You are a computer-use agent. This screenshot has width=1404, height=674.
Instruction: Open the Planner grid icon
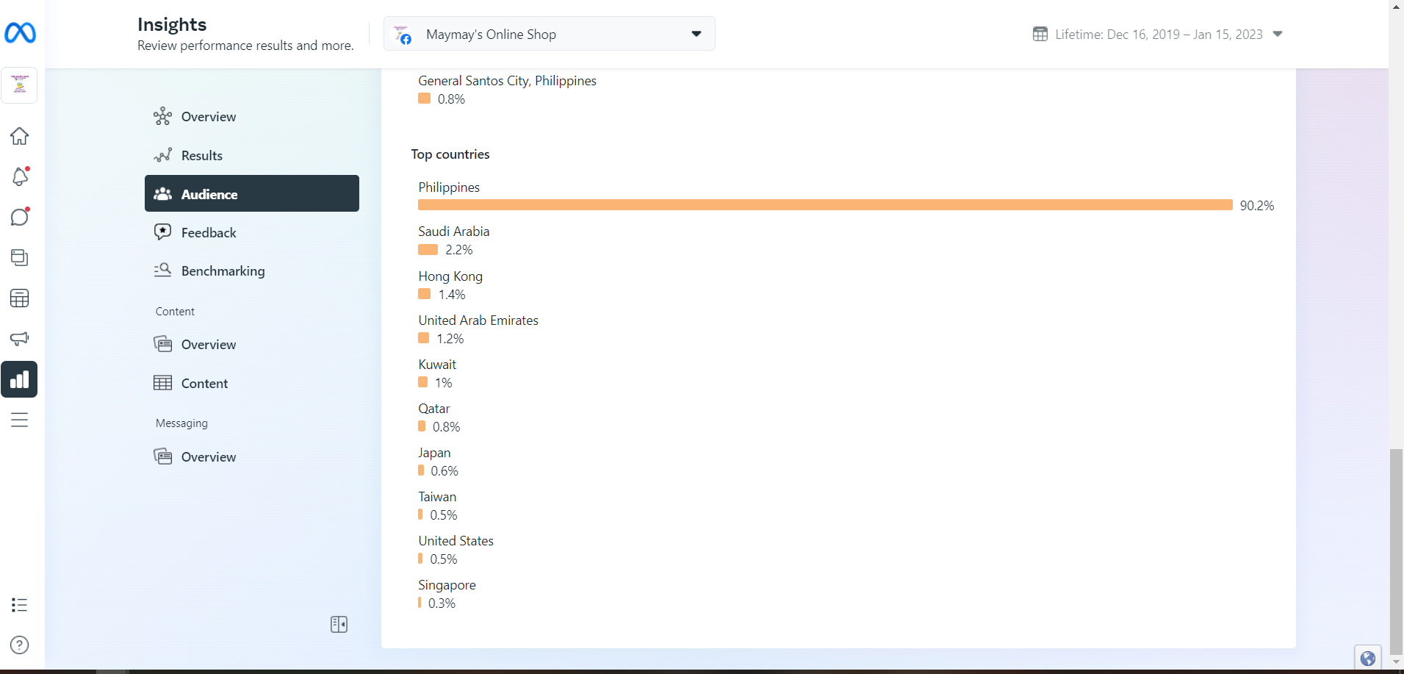pyautogui.click(x=20, y=298)
